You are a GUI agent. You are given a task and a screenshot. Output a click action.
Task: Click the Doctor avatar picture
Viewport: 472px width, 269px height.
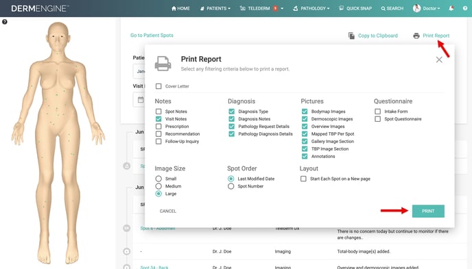[416, 8]
